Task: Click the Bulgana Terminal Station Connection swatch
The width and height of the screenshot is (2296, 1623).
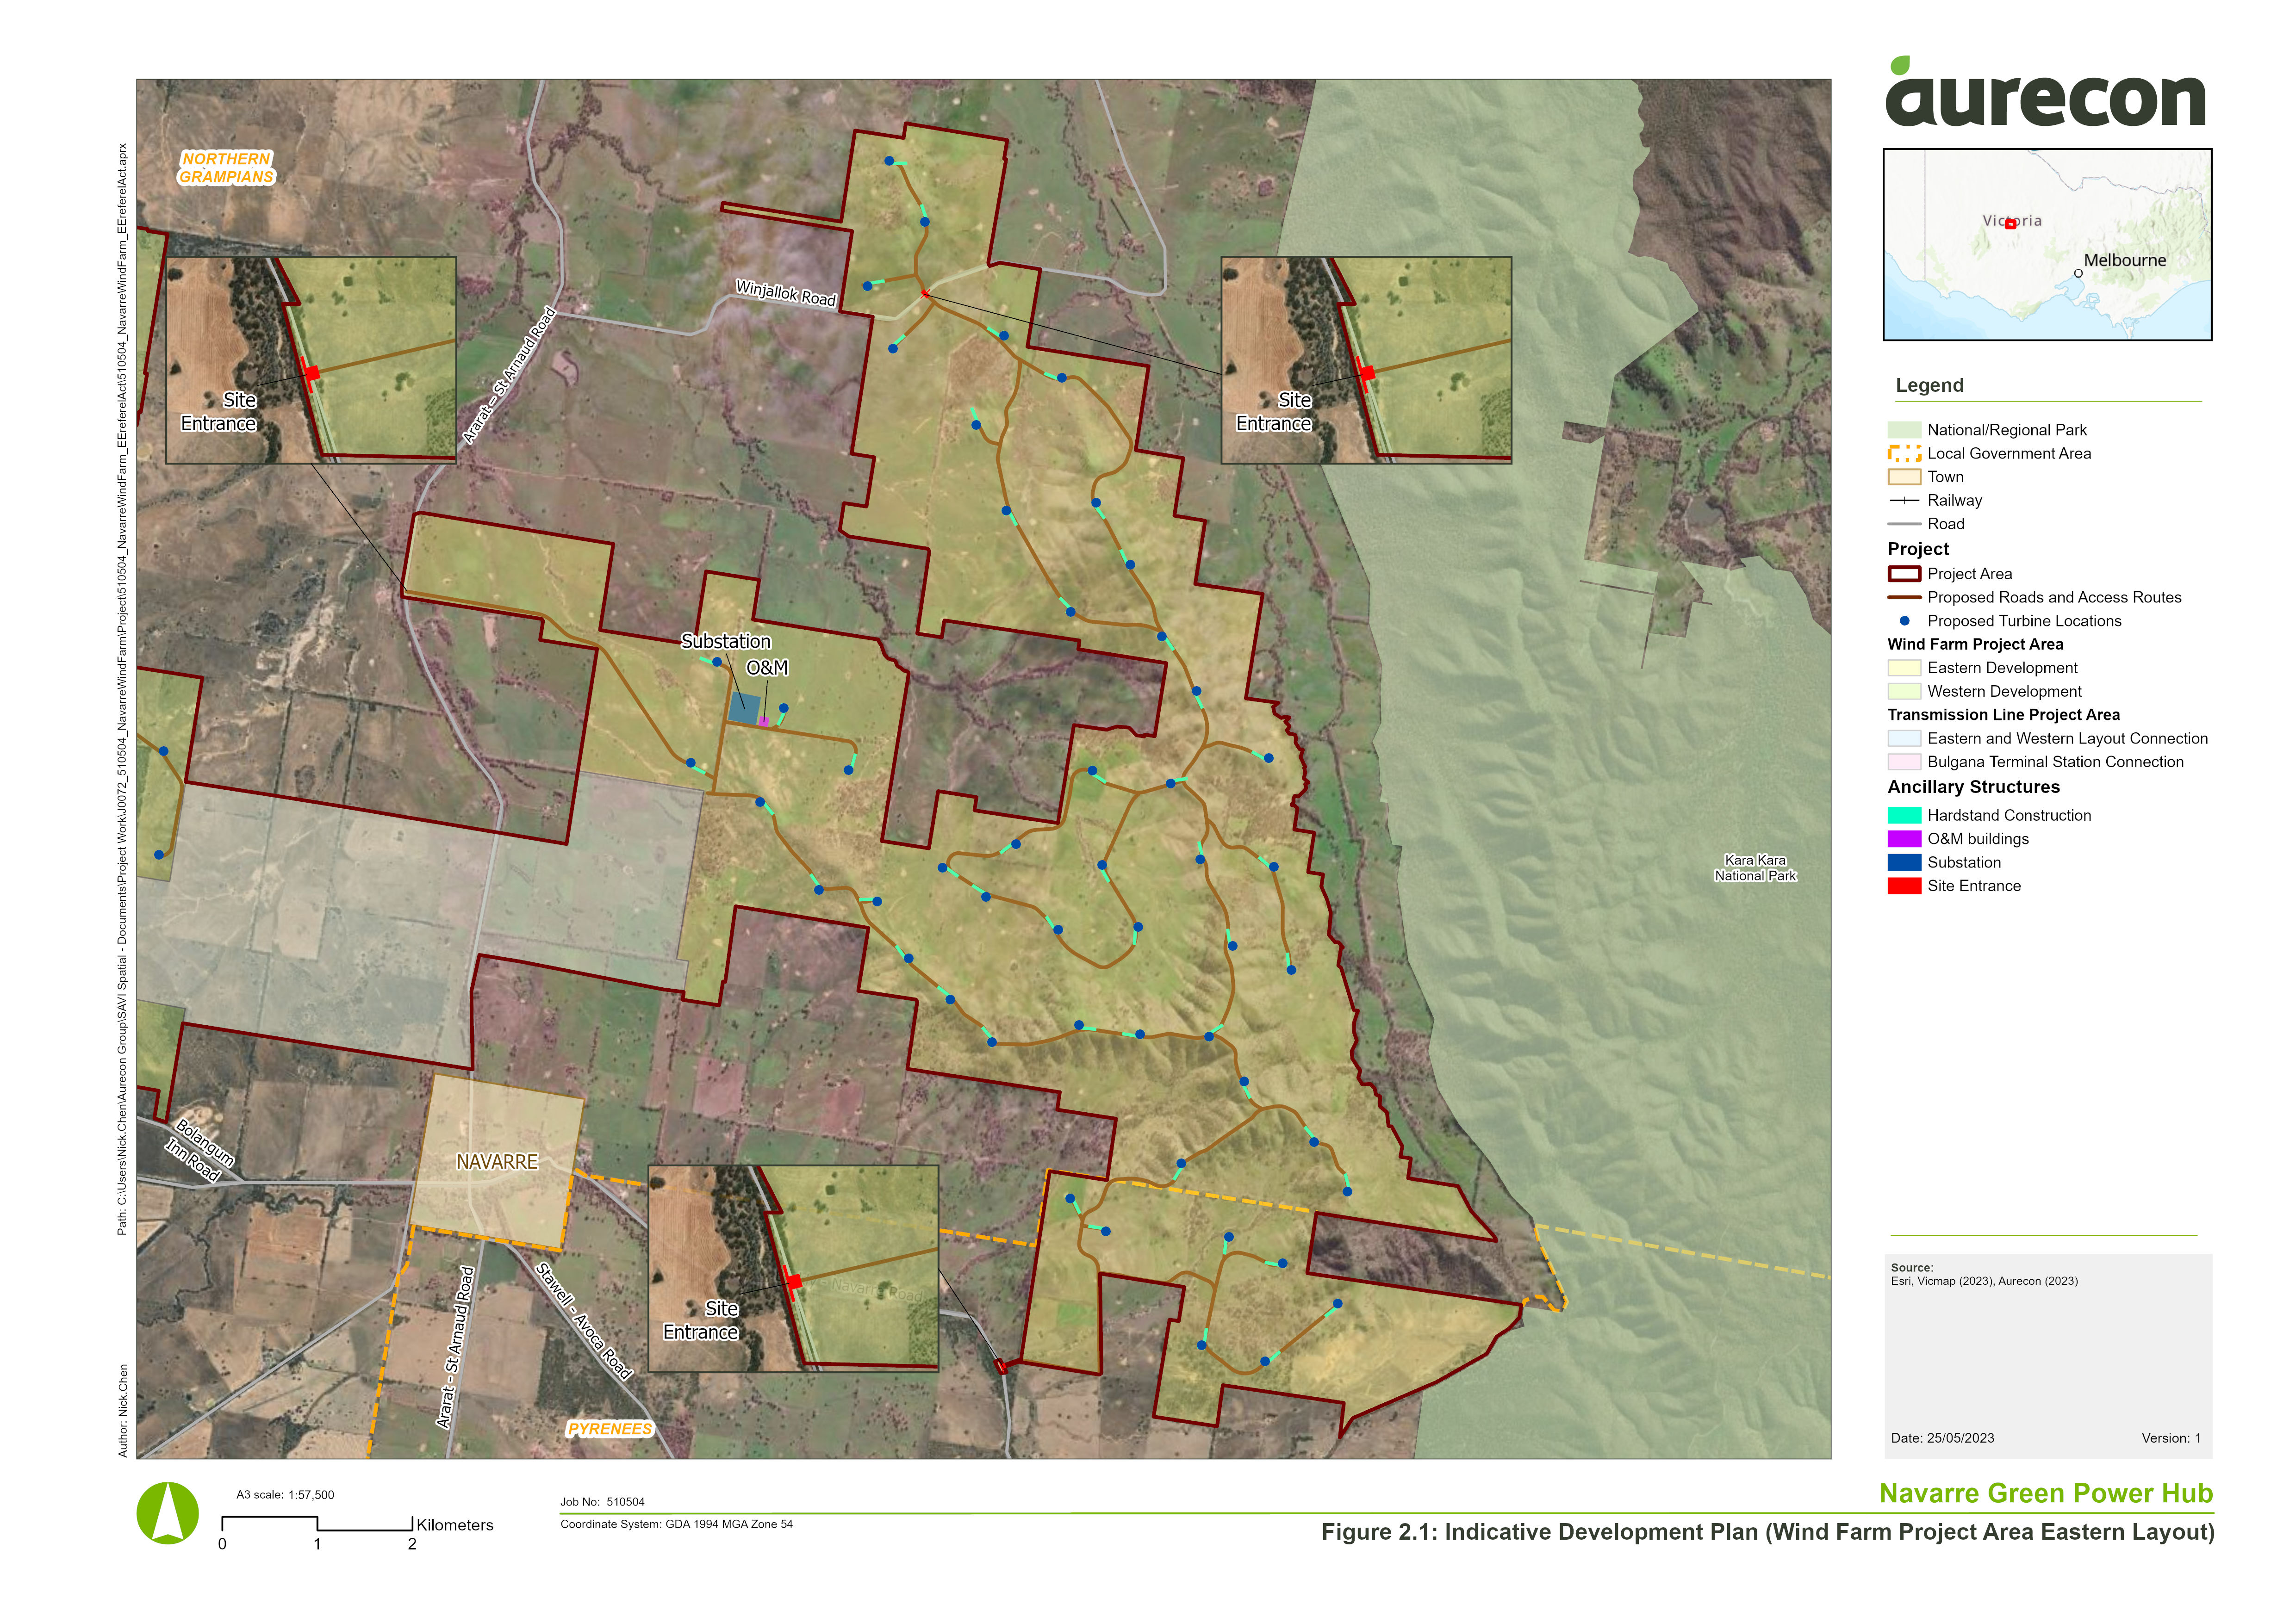Action: click(1904, 762)
